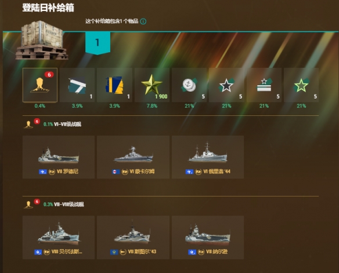
Task: Click the wooden supply crate image
Action: pos(42,41)
